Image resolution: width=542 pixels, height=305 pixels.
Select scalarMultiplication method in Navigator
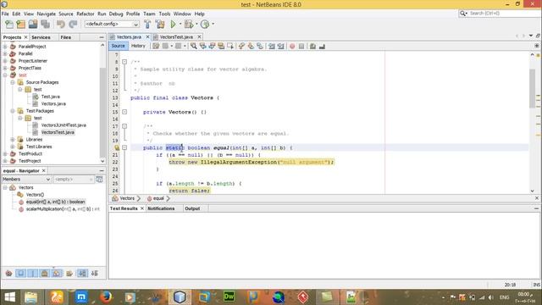coord(63,209)
